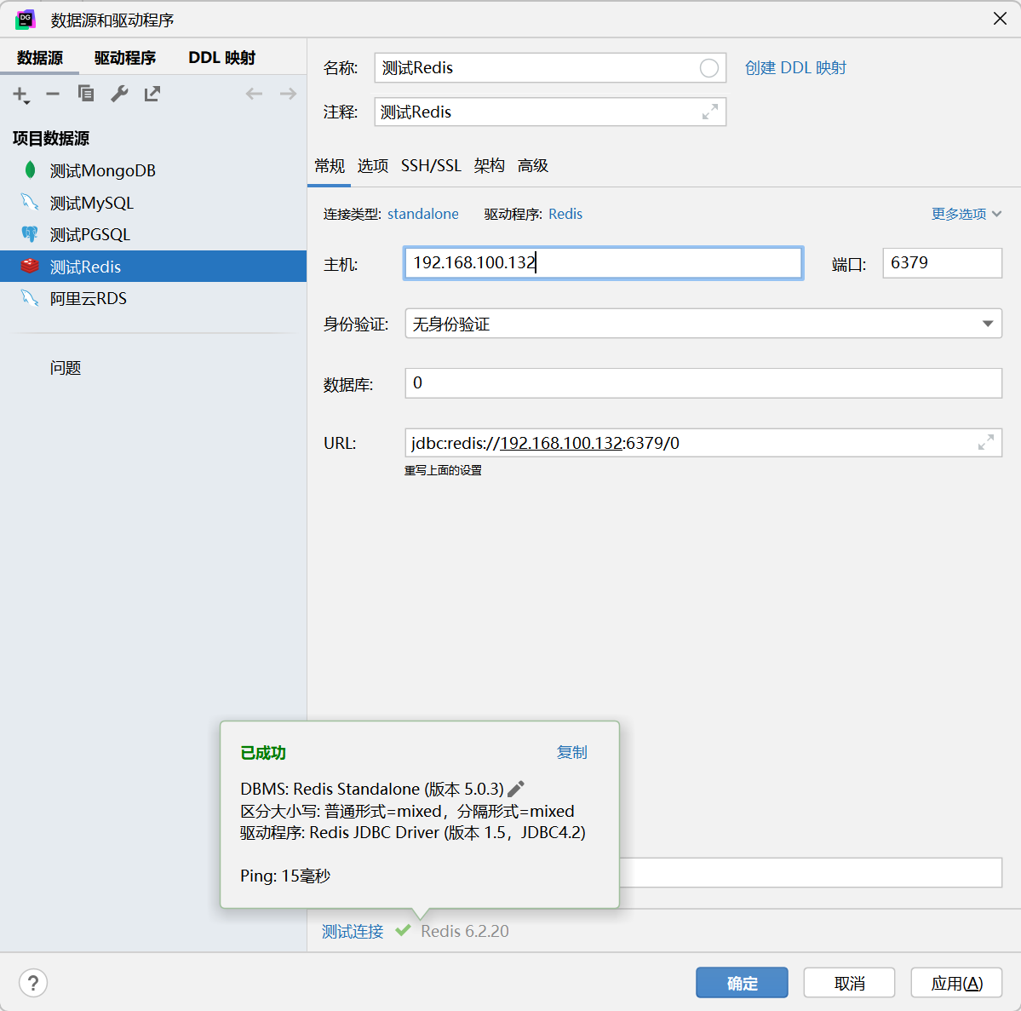Switch to the 驱动程序 tab
The image size is (1021, 1011).
[x=125, y=57]
